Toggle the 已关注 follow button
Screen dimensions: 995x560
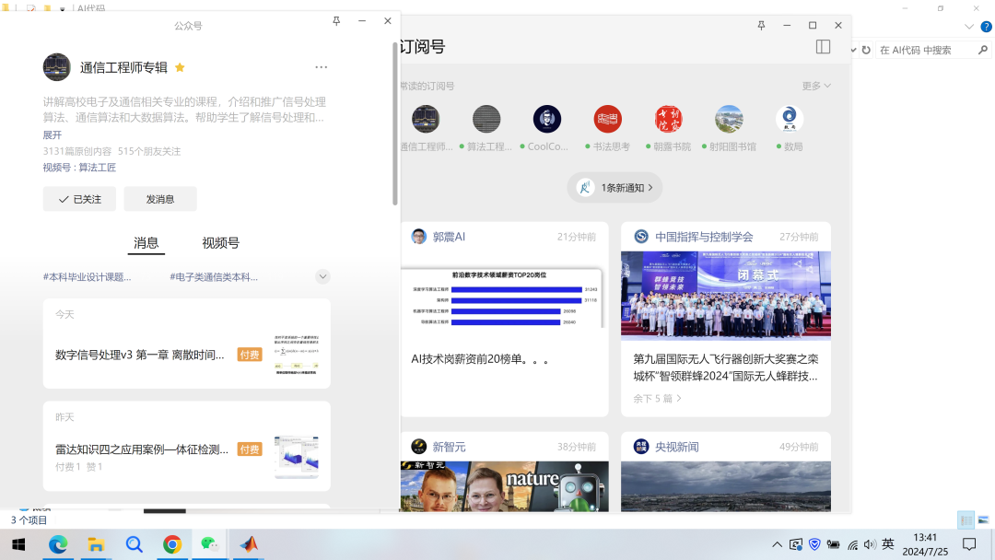point(79,199)
